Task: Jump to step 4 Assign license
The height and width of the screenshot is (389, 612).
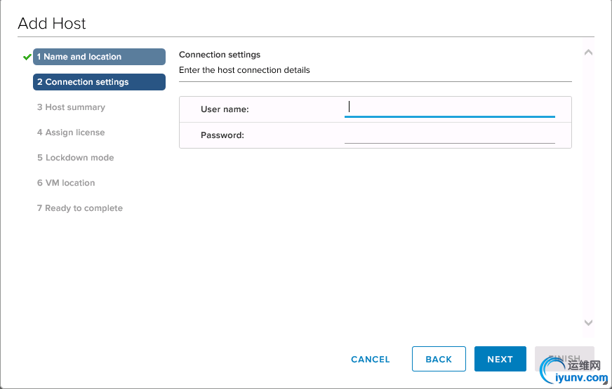Action: (x=71, y=132)
